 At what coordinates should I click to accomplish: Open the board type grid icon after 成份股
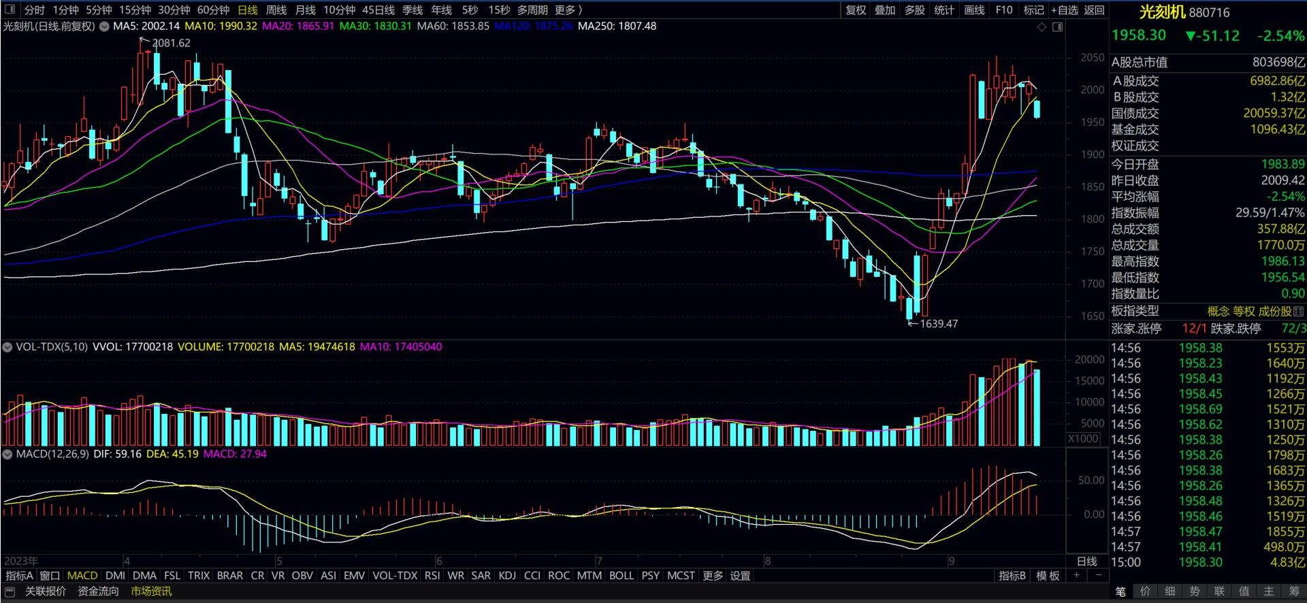click(1299, 311)
